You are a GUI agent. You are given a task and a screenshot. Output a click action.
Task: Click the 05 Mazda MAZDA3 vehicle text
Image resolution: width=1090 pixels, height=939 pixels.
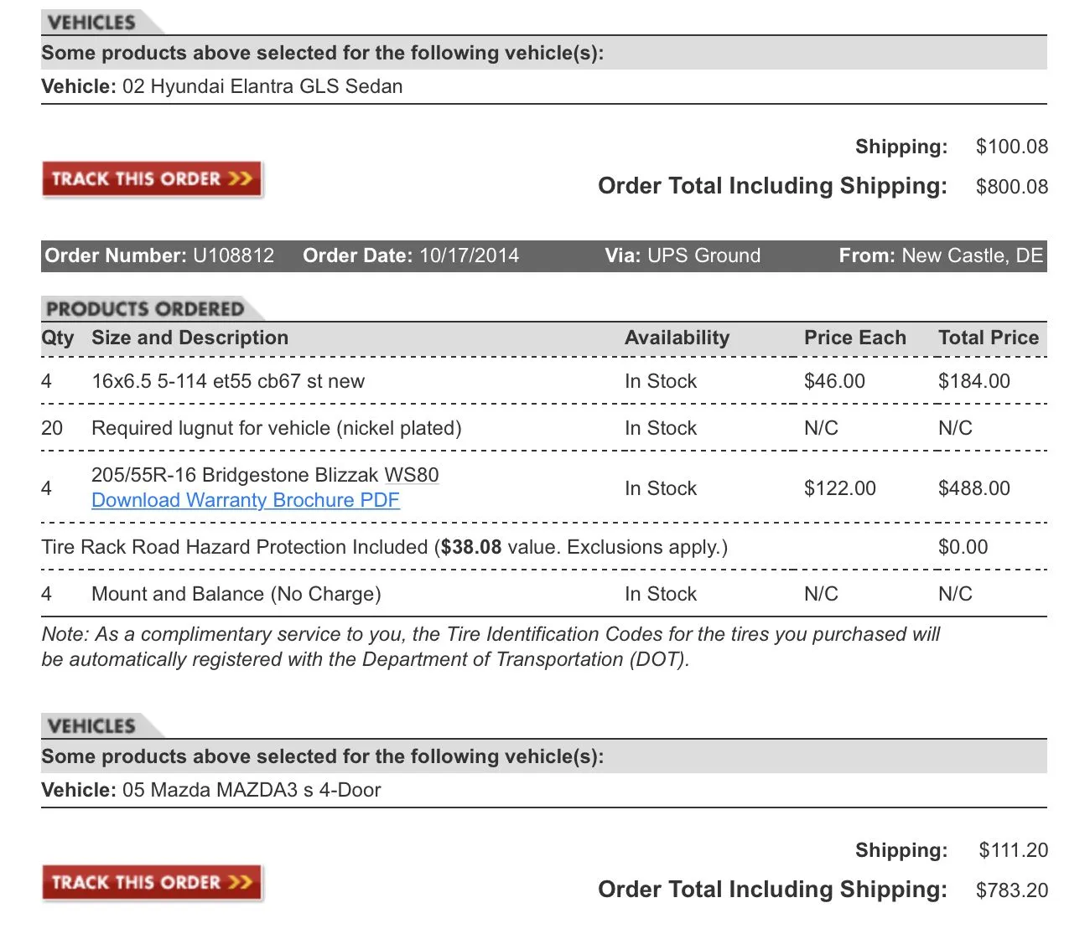click(252, 790)
